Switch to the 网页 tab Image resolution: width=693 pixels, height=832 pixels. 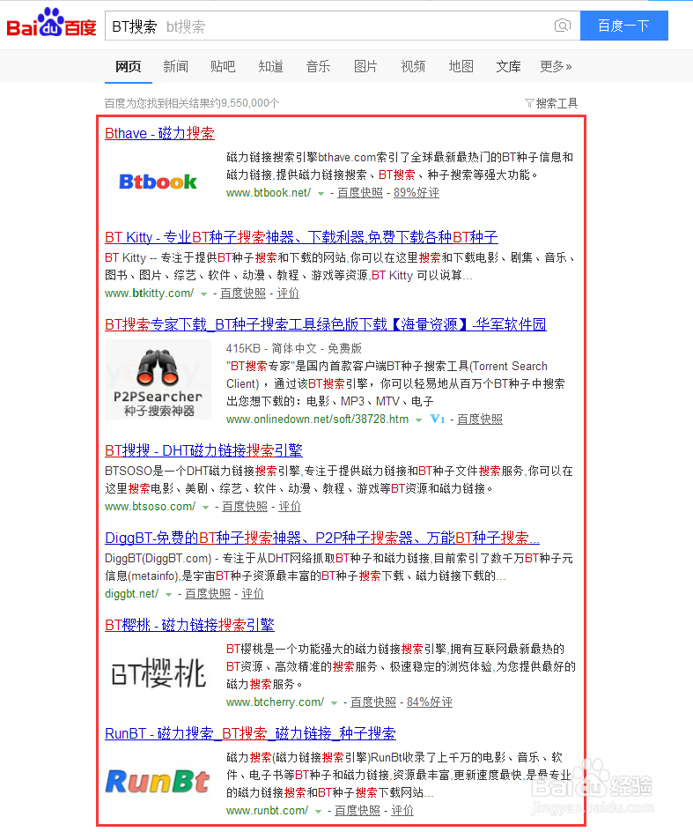coord(129,66)
